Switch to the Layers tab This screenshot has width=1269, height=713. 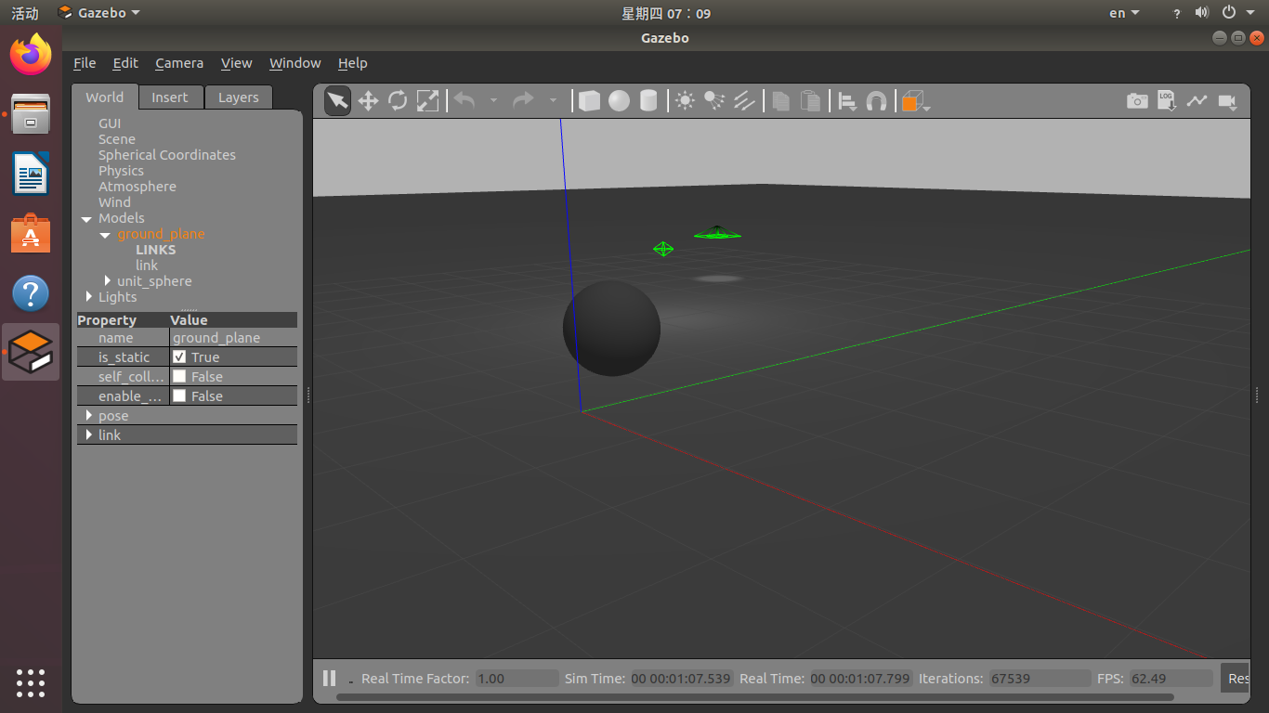click(x=239, y=97)
